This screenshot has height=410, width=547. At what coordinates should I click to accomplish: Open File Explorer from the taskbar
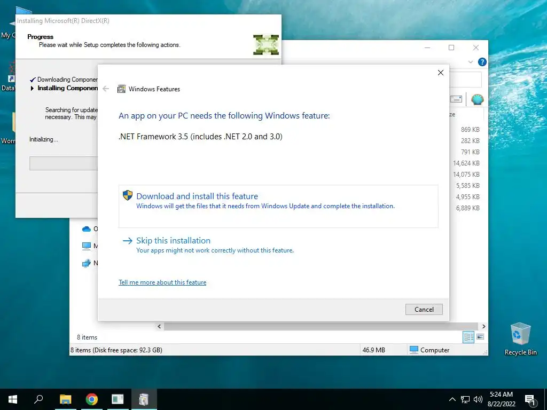(65, 399)
